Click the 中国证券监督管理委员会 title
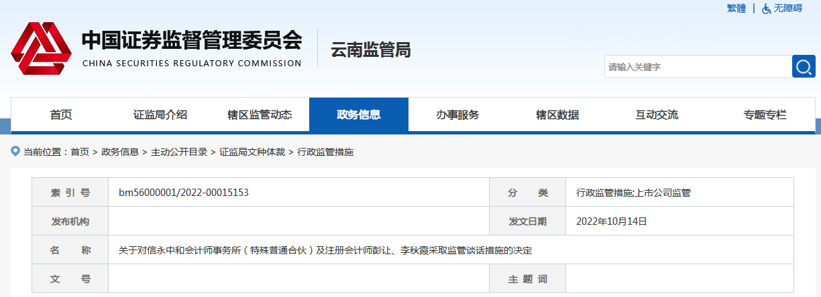This screenshot has height=297, width=821. coord(192,40)
